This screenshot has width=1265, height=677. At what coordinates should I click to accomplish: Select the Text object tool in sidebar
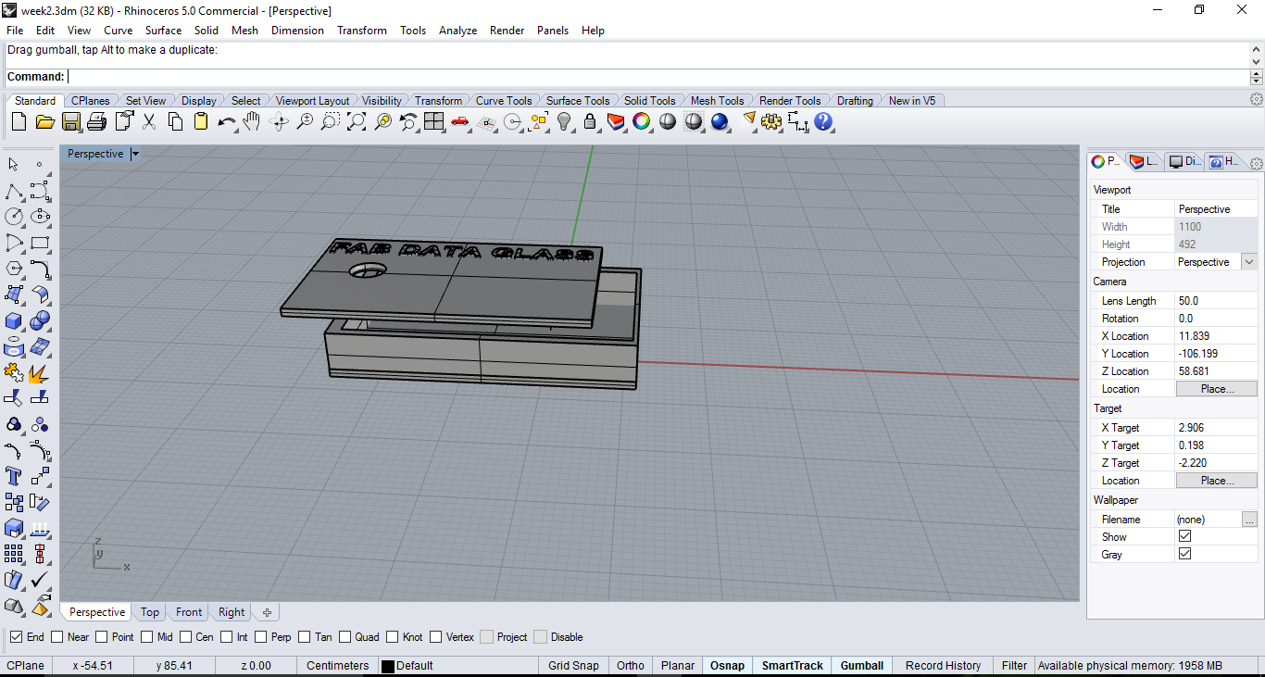(14, 476)
